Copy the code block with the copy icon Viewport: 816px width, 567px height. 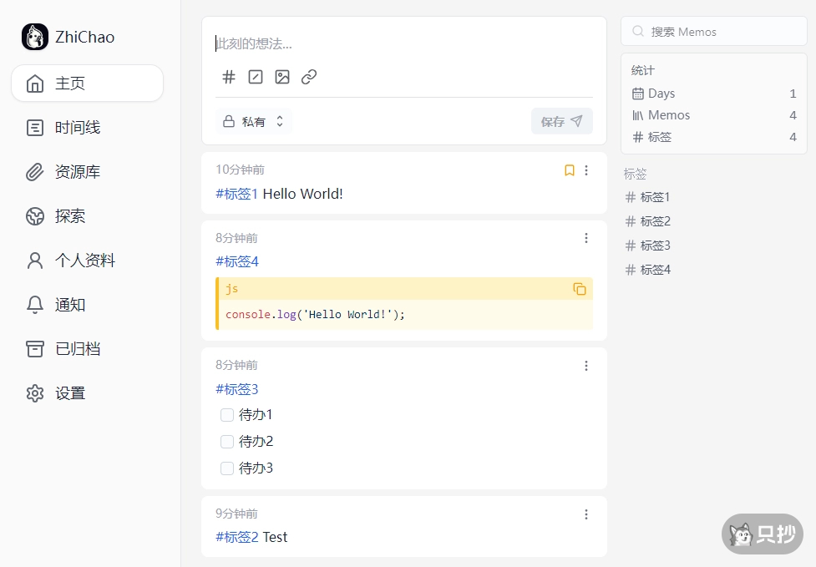click(x=579, y=289)
